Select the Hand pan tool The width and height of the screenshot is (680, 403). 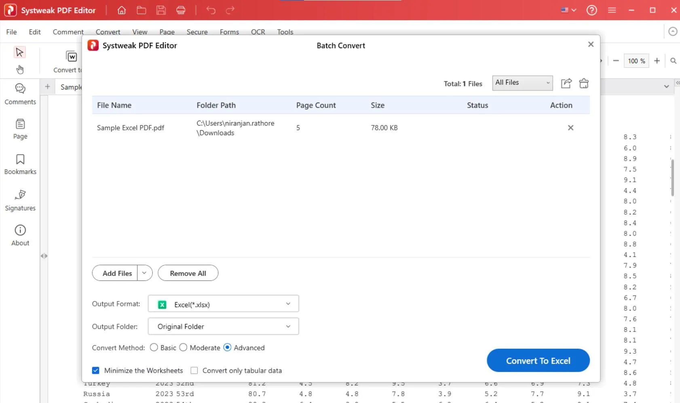(x=19, y=69)
